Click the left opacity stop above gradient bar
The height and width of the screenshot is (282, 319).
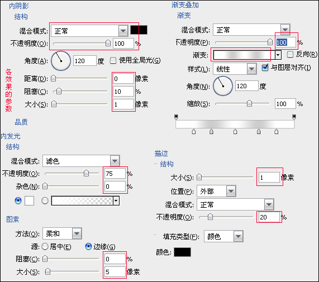[176, 117]
